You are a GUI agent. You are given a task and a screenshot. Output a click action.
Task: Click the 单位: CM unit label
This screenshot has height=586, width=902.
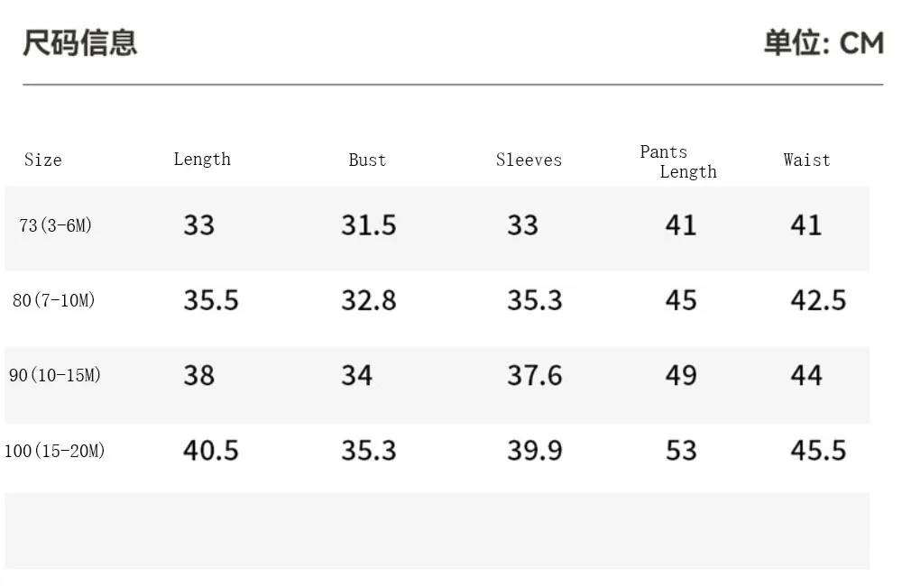[824, 43]
